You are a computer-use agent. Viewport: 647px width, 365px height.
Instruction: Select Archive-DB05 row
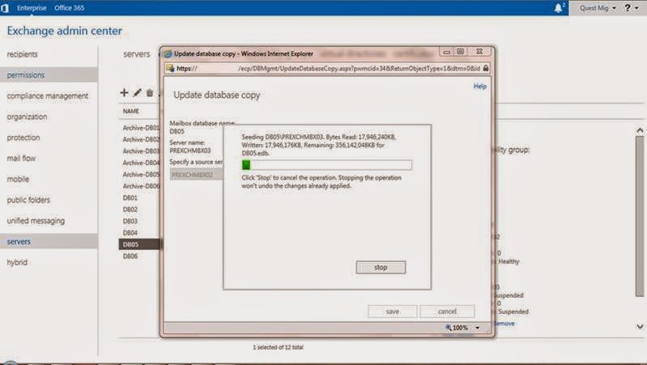click(x=141, y=175)
